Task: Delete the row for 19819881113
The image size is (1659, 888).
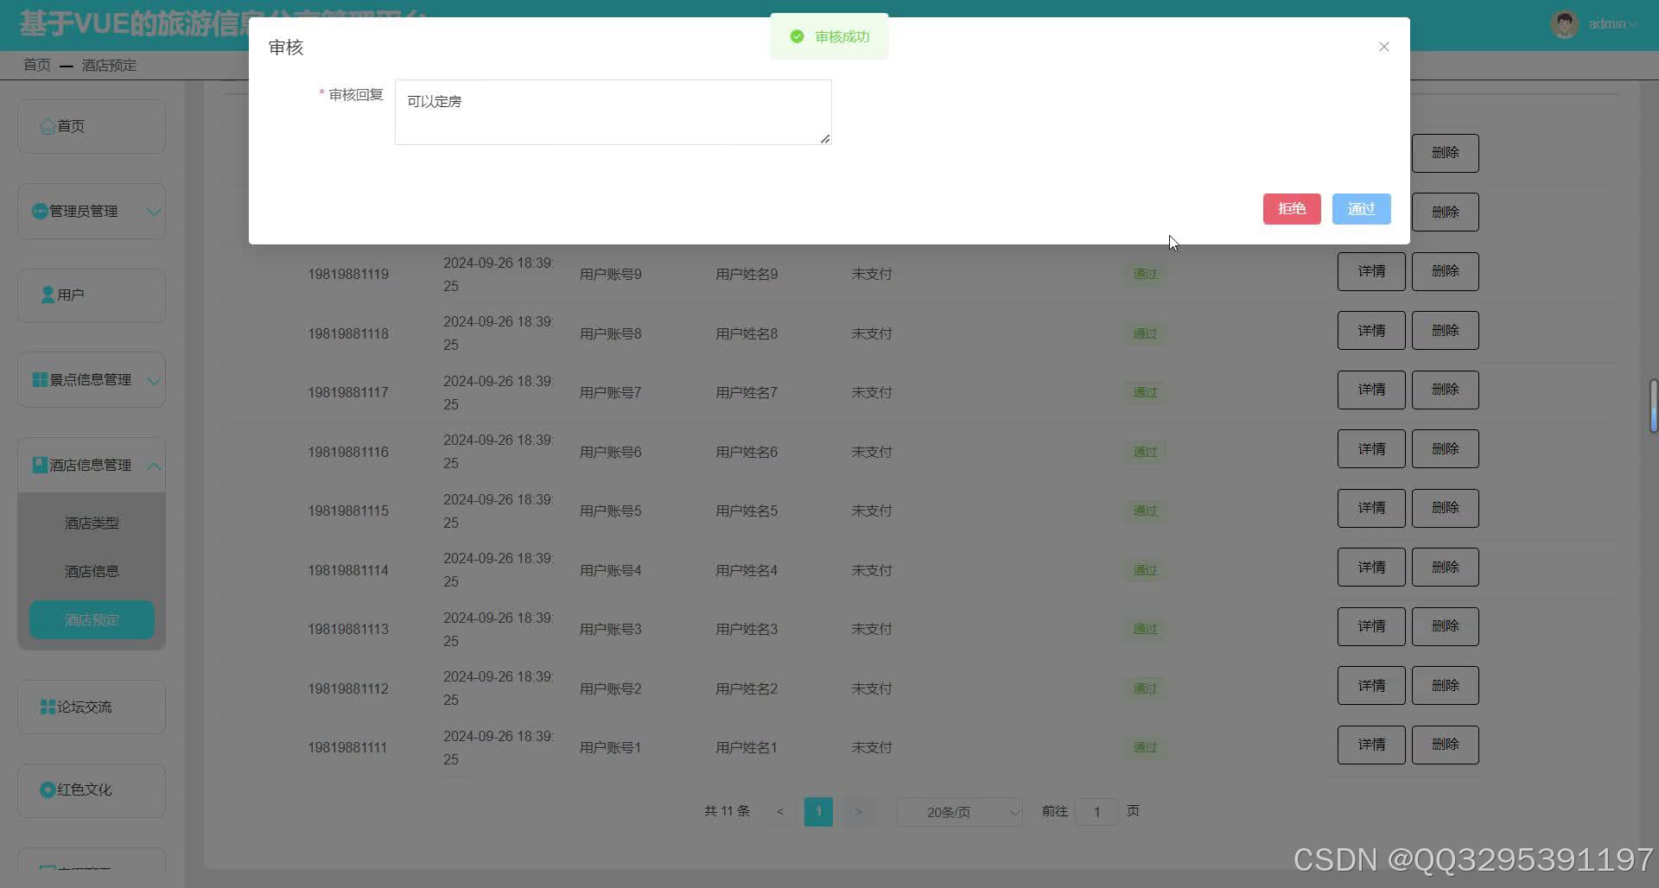Action: pos(1446,626)
